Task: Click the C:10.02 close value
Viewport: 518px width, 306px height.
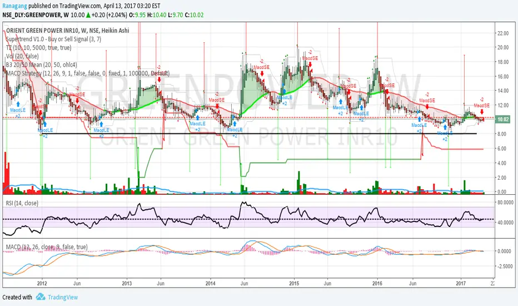Action: [x=195, y=15]
